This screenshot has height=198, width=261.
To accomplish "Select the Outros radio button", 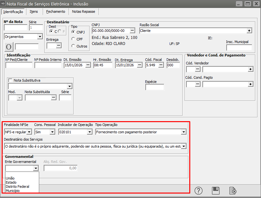I will [x=73, y=46].
